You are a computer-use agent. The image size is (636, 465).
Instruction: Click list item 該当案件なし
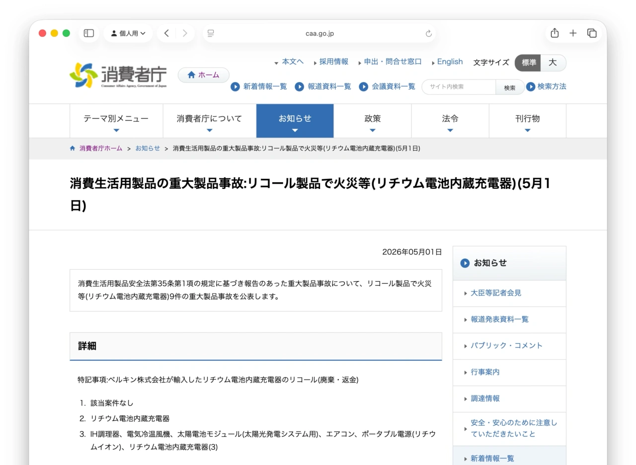point(112,403)
